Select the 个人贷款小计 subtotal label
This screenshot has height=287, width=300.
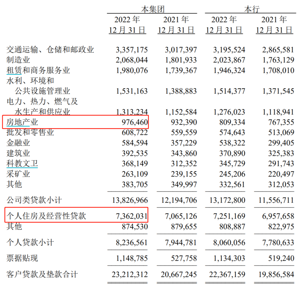click(x=30, y=243)
